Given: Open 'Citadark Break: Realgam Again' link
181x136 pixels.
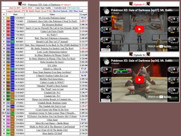Looking at the screenshot, I should [x=52, y=103].
